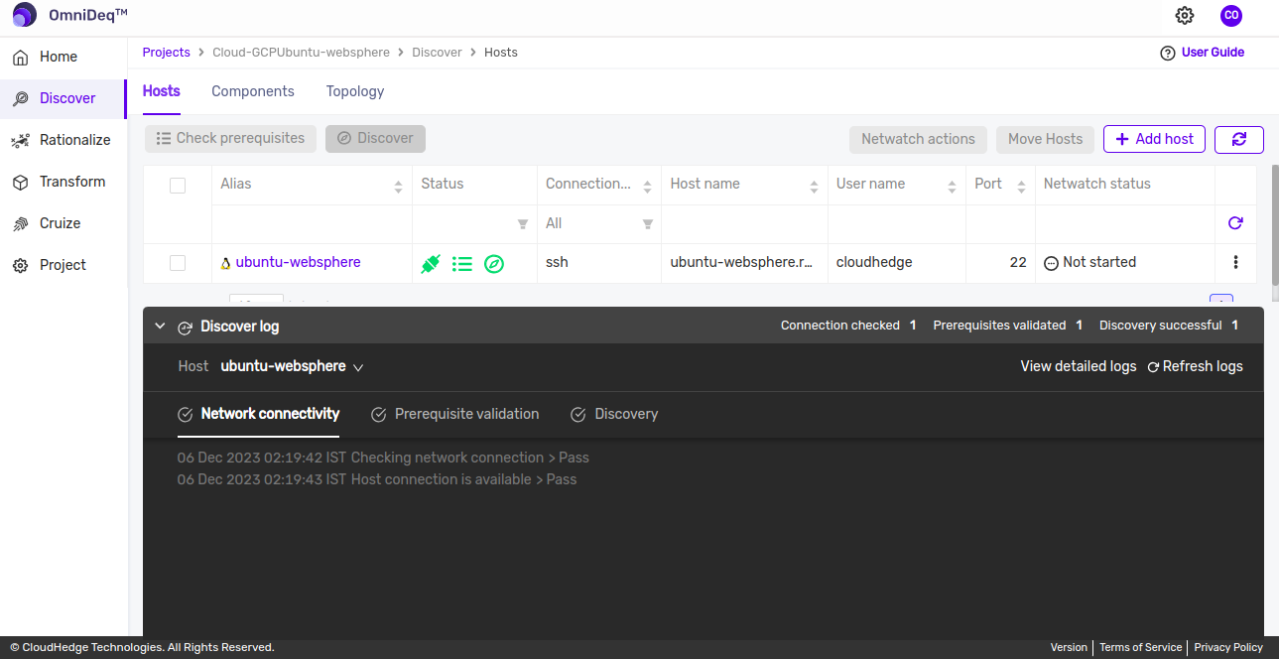Viewport: 1279px width, 659px height.
Task: Click the Add host button
Action: point(1154,139)
